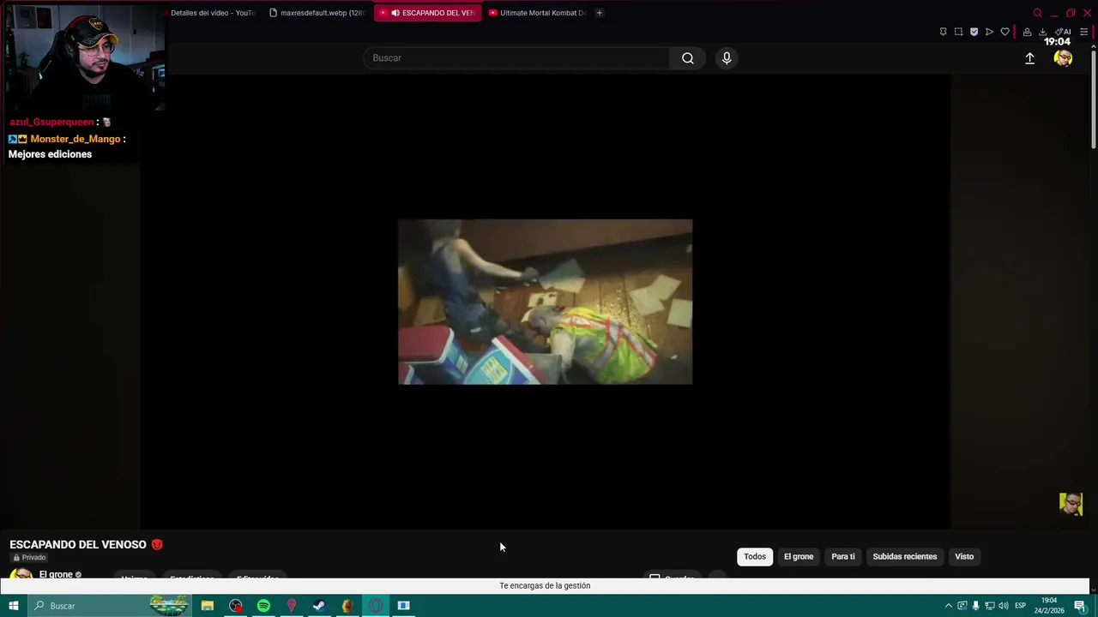Click the taskbar microphone tray icon

975,606
